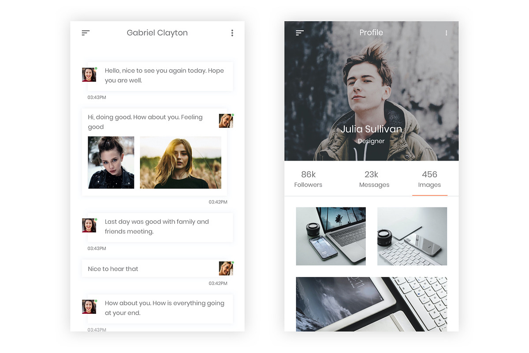
Task: Click the "Hello, nice to see you again today" message
Action: point(160,76)
